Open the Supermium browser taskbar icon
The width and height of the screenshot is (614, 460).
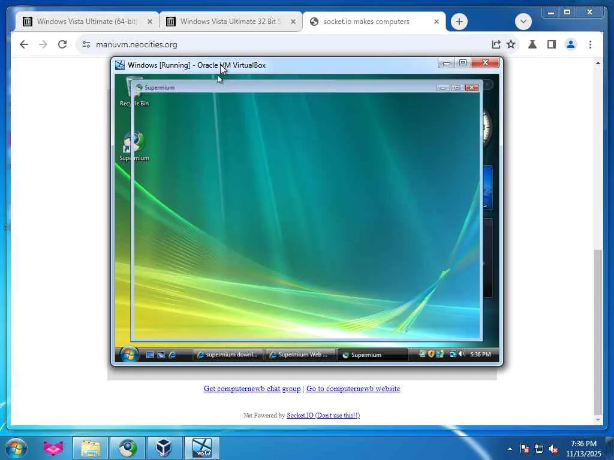pyautogui.click(x=128, y=448)
